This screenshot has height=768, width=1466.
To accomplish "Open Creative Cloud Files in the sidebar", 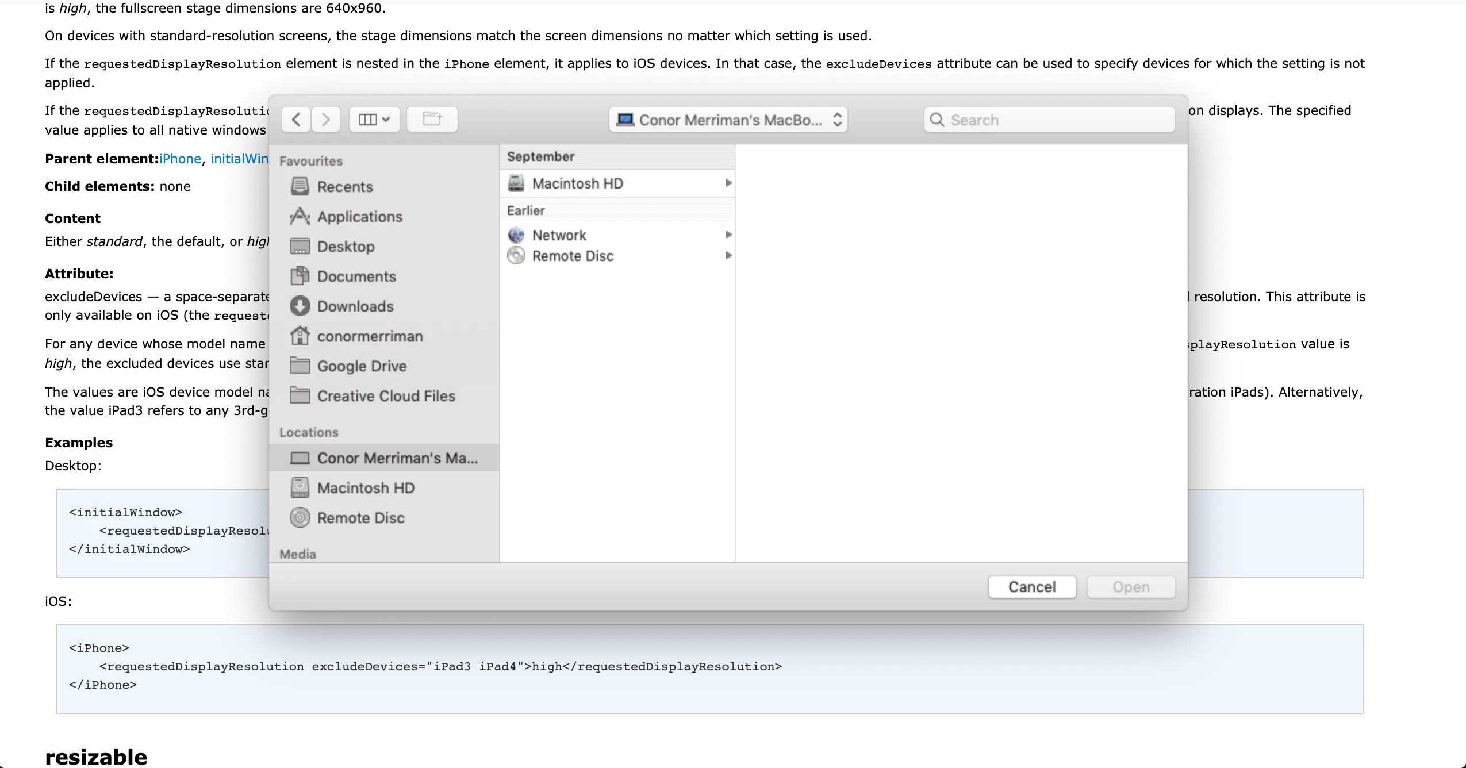I will (386, 396).
